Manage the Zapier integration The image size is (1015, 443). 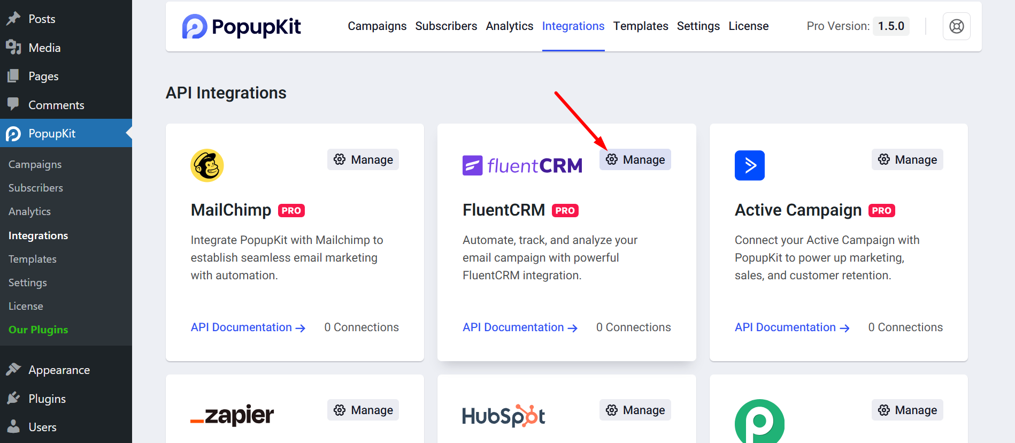click(363, 410)
